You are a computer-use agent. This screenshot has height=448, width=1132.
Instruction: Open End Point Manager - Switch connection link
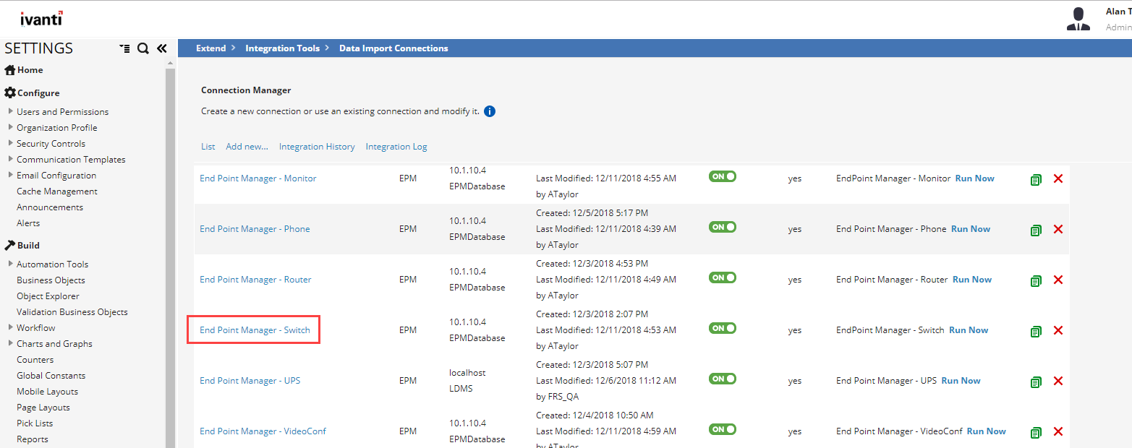[x=255, y=330]
